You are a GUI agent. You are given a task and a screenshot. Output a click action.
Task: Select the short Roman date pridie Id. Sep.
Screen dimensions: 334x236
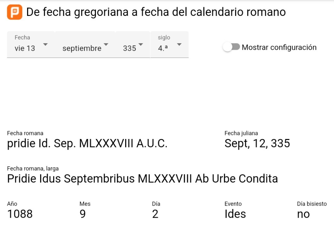click(87, 144)
